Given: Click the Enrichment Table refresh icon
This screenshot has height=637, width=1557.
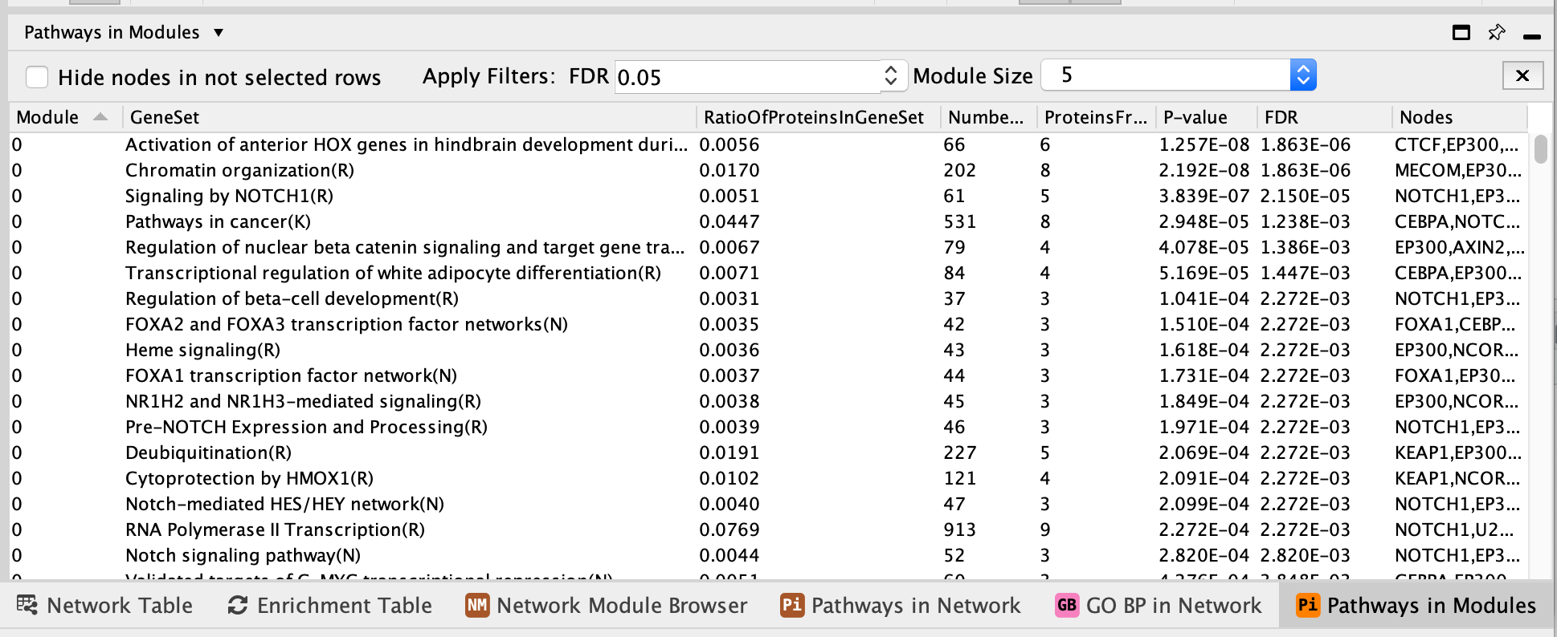Looking at the screenshot, I should coord(238,606).
